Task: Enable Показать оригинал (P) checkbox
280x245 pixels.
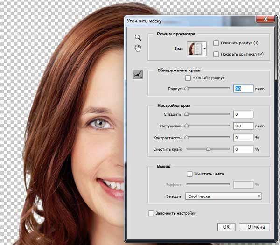Action: coord(216,54)
